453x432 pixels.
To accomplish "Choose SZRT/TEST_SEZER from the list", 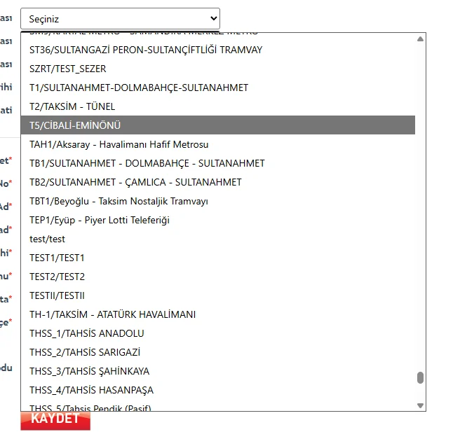I will click(x=68, y=69).
